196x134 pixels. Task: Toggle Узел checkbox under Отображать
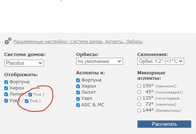[x=6, y=101]
